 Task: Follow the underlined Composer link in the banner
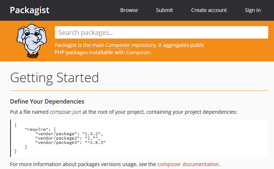click(118, 45)
